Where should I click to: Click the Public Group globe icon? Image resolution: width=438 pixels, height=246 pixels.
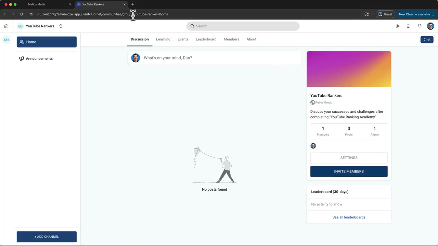point(312,102)
